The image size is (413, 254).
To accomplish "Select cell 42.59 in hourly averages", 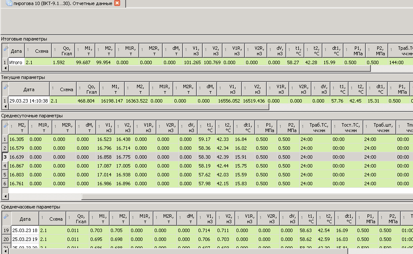I will [326, 239].
